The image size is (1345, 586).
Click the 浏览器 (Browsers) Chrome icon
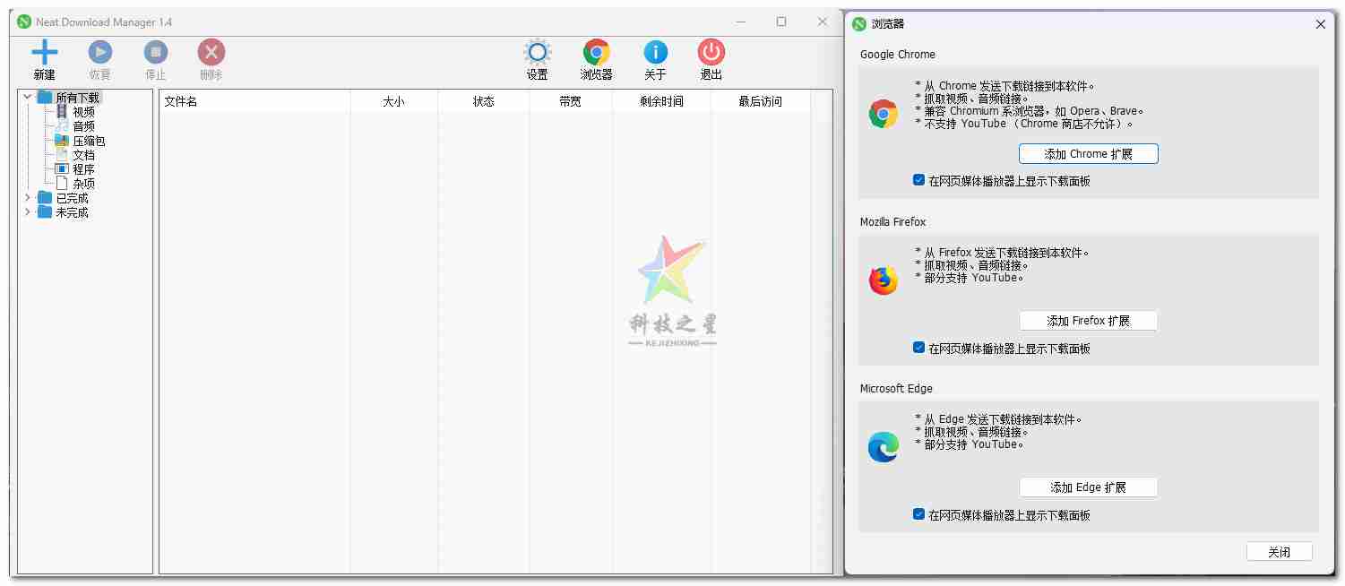tap(595, 52)
